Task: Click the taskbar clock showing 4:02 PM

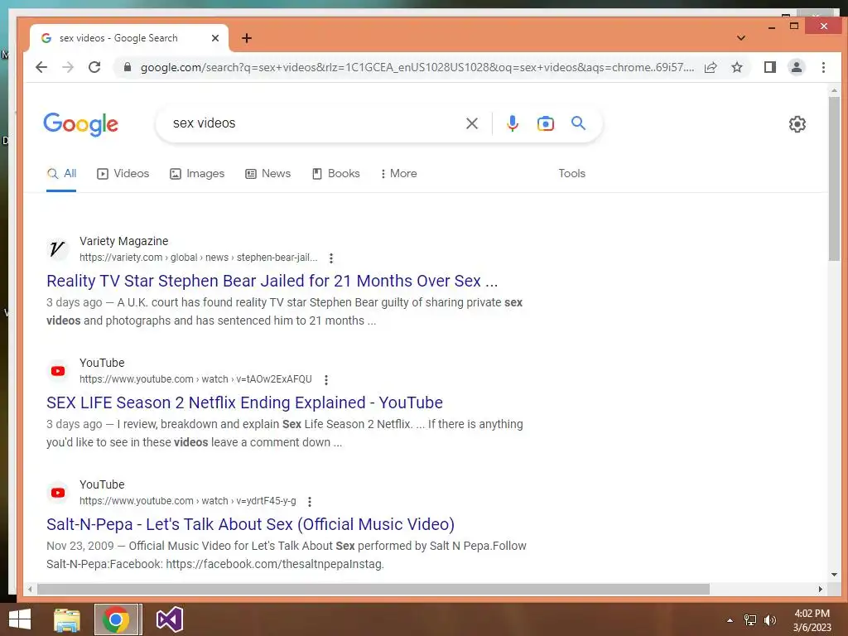Action: (x=812, y=620)
